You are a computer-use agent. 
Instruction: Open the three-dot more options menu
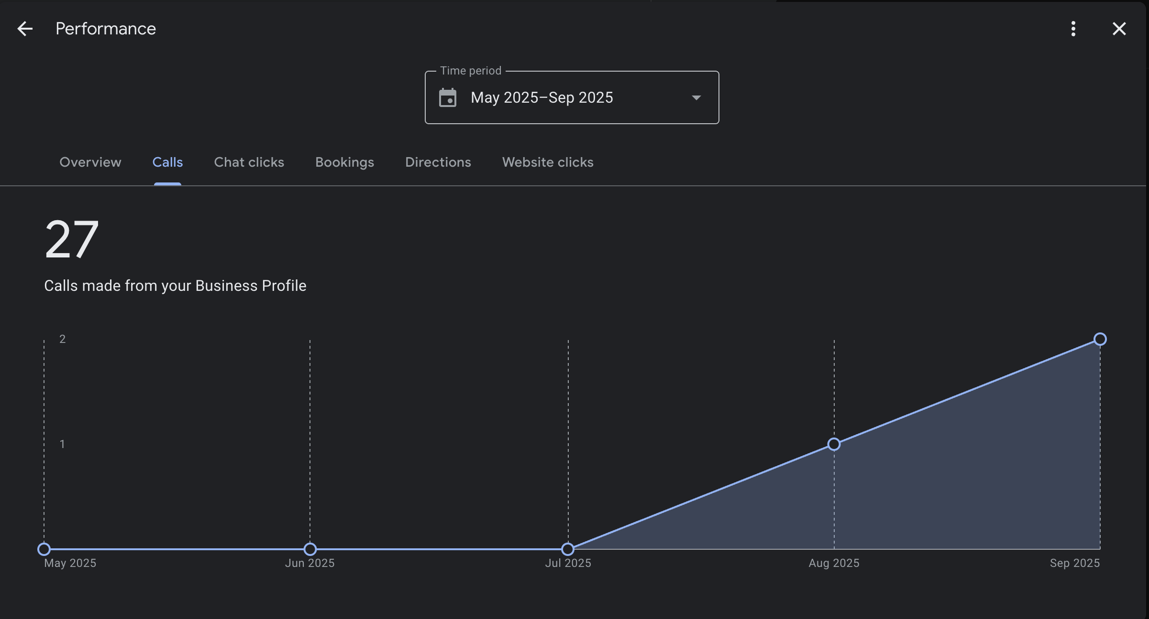pyautogui.click(x=1073, y=29)
